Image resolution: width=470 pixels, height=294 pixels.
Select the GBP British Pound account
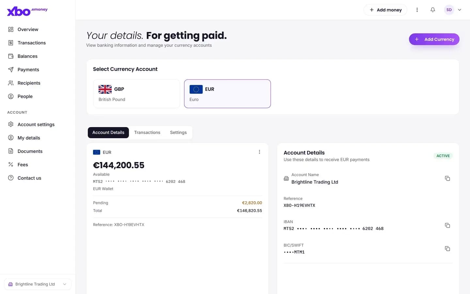(x=137, y=94)
